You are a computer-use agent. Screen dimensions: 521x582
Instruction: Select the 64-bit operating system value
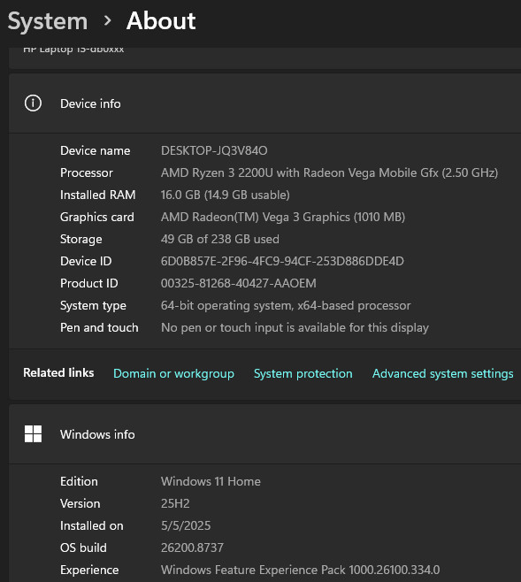click(286, 305)
